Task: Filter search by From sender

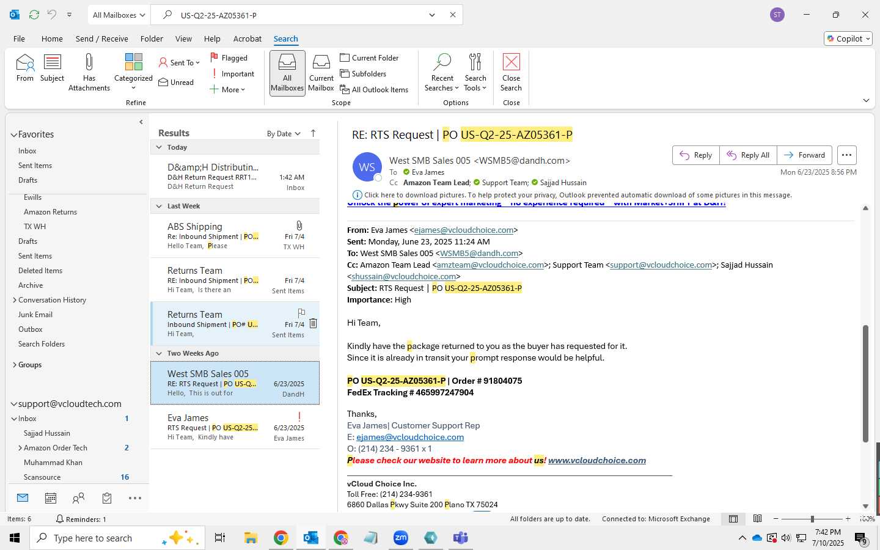Action: pyautogui.click(x=25, y=68)
